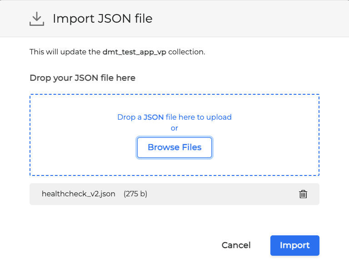Click the 'Import JSON file' dialog title
The image size is (349, 263).
[x=102, y=19]
